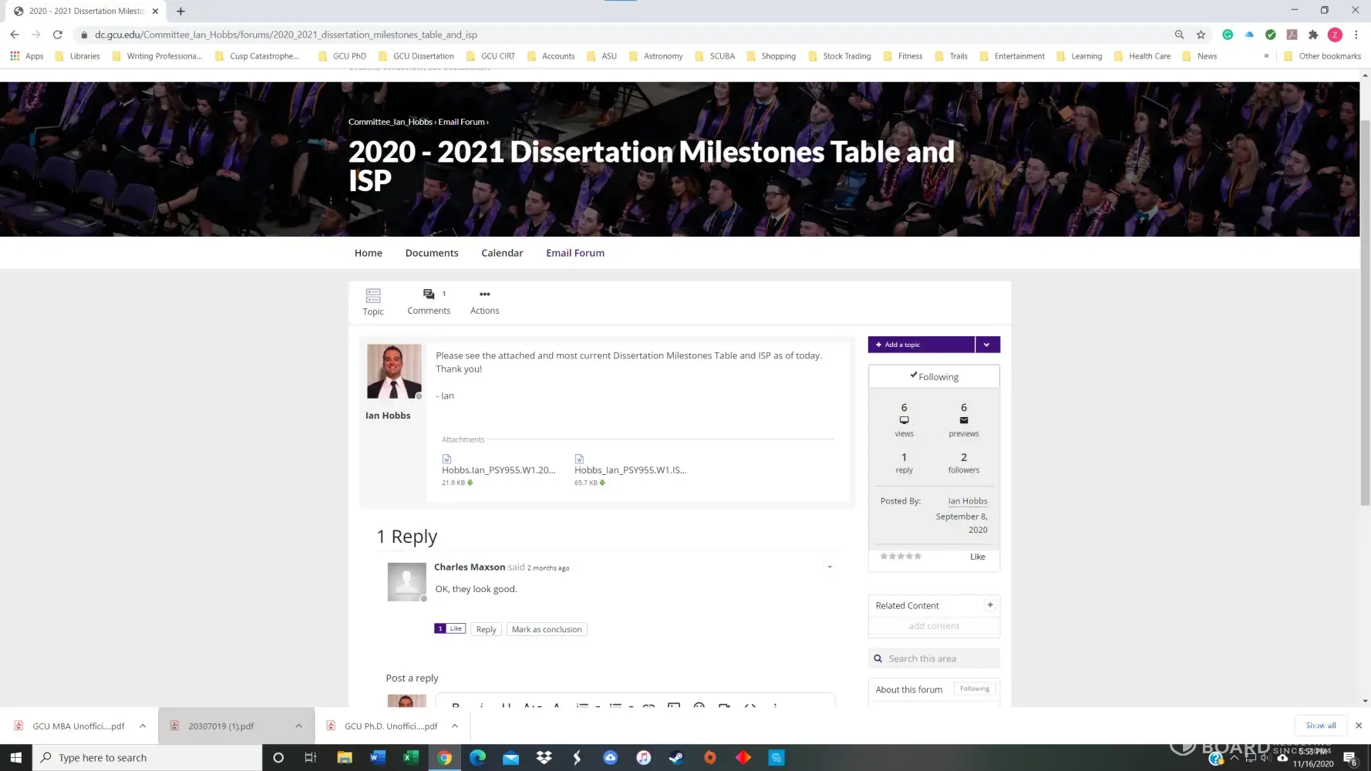The width and height of the screenshot is (1371, 771).
Task: Bookmark this page with the star icon
Action: click(x=1201, y=35)
